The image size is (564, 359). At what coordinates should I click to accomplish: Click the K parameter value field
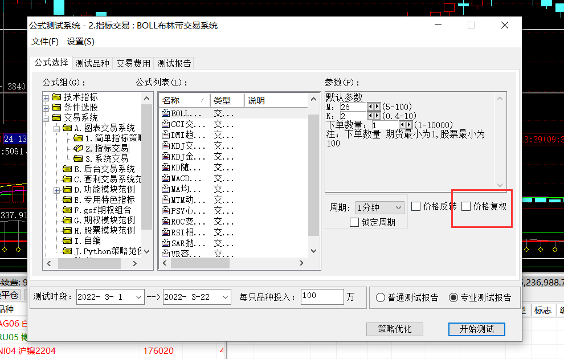click(353, 116)
